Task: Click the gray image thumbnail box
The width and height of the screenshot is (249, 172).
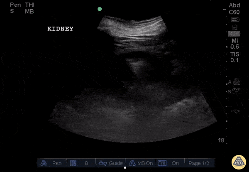Action: 234,34
